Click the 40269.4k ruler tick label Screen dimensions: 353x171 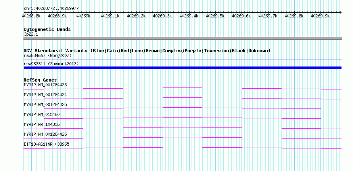(x=189, y=16)
